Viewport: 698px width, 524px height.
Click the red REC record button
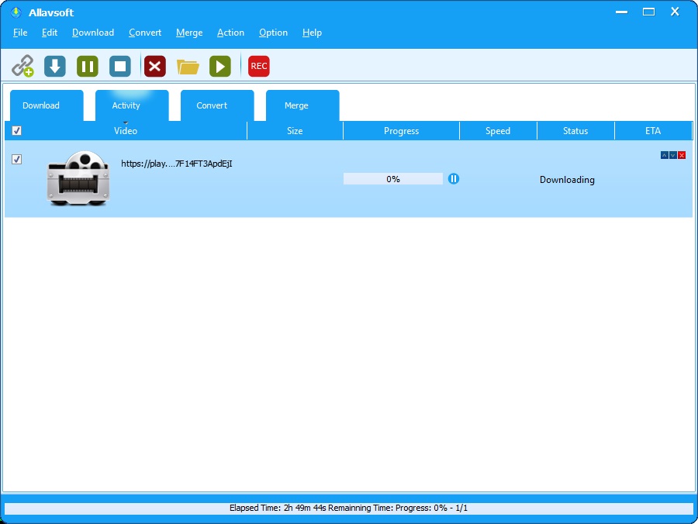click(x=258, y=67)
